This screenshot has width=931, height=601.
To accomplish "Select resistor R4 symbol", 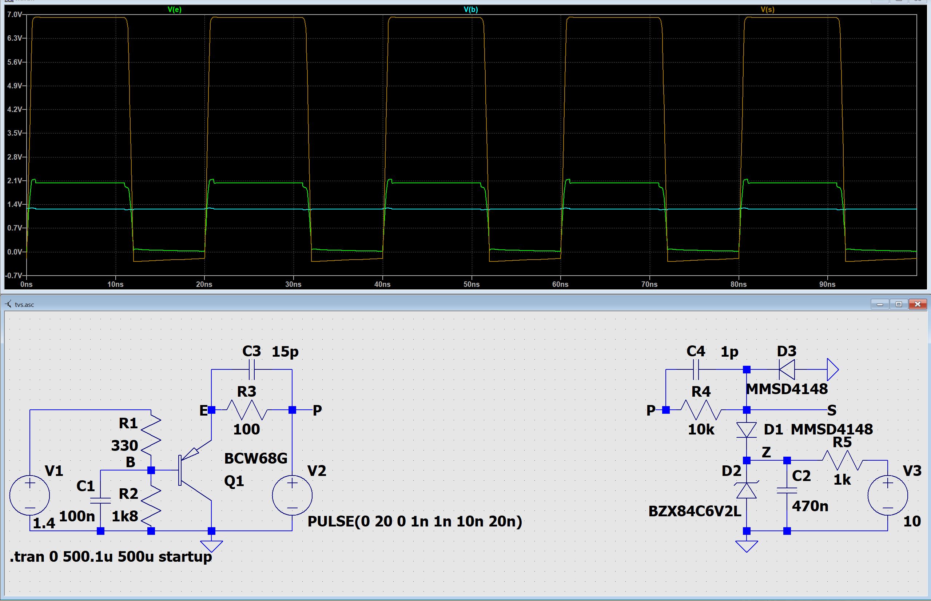I will tap(701, 410).
